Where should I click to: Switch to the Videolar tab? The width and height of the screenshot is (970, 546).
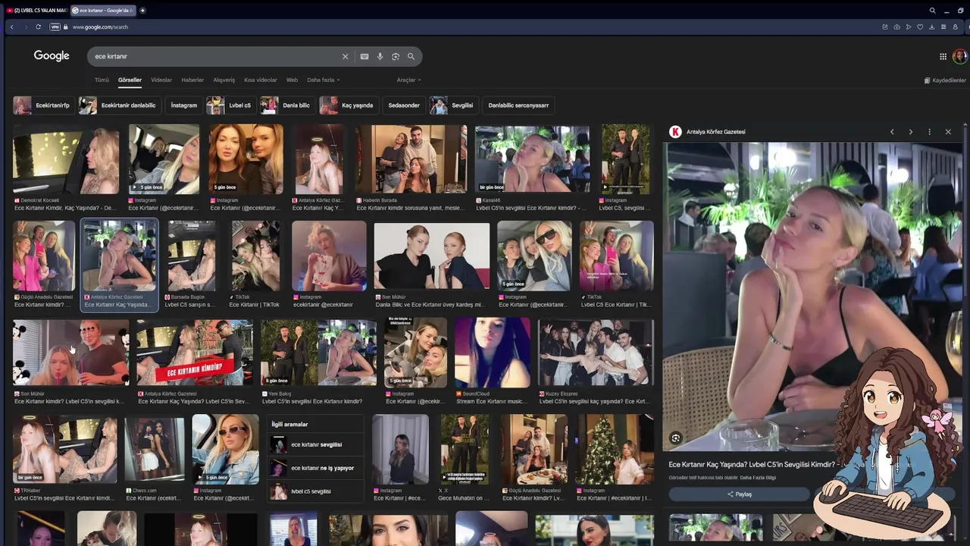161,80
